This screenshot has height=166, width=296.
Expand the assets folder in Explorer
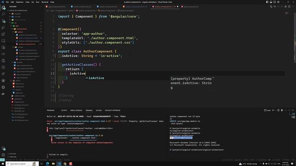click(x=18, y=81)
